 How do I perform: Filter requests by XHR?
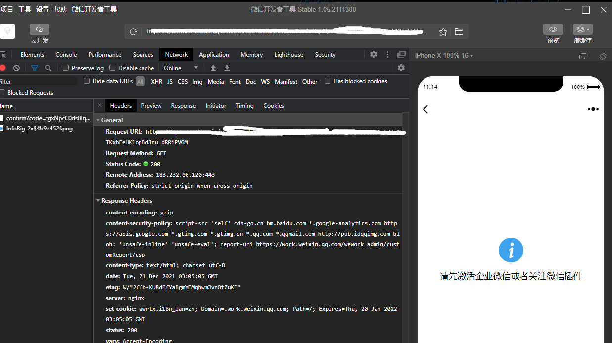[156, 82]
